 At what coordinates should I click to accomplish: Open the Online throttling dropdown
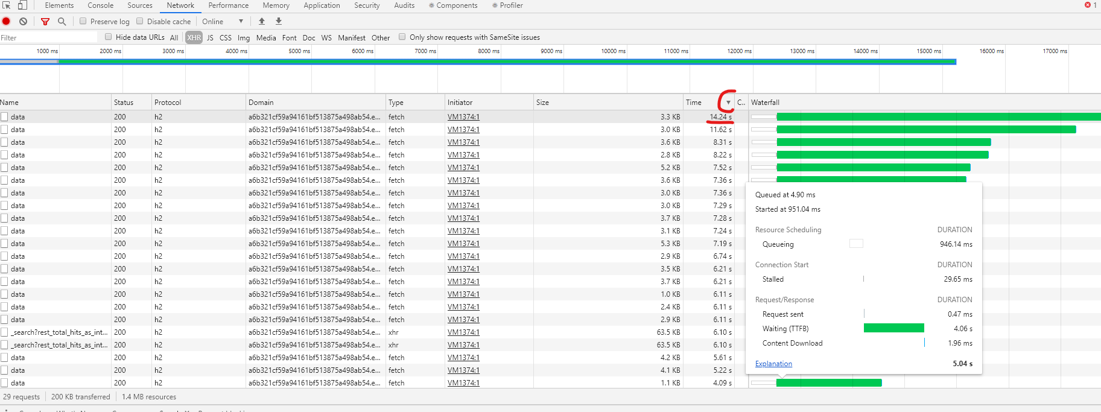tap(223, 21)
